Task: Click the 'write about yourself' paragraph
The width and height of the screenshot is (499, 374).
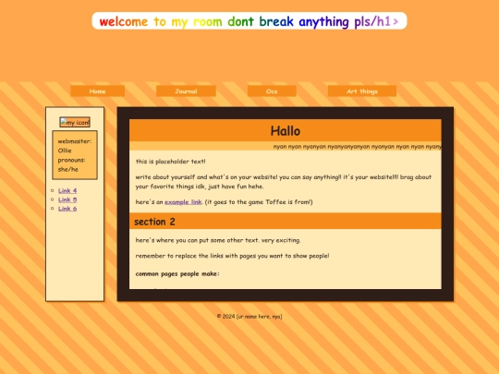Action: point(284,182)
